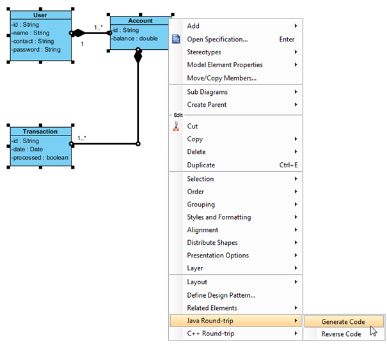Screen dimensions: 387x345
Task: Expand the Create Parent submenu
Action: tap(235, 105)
